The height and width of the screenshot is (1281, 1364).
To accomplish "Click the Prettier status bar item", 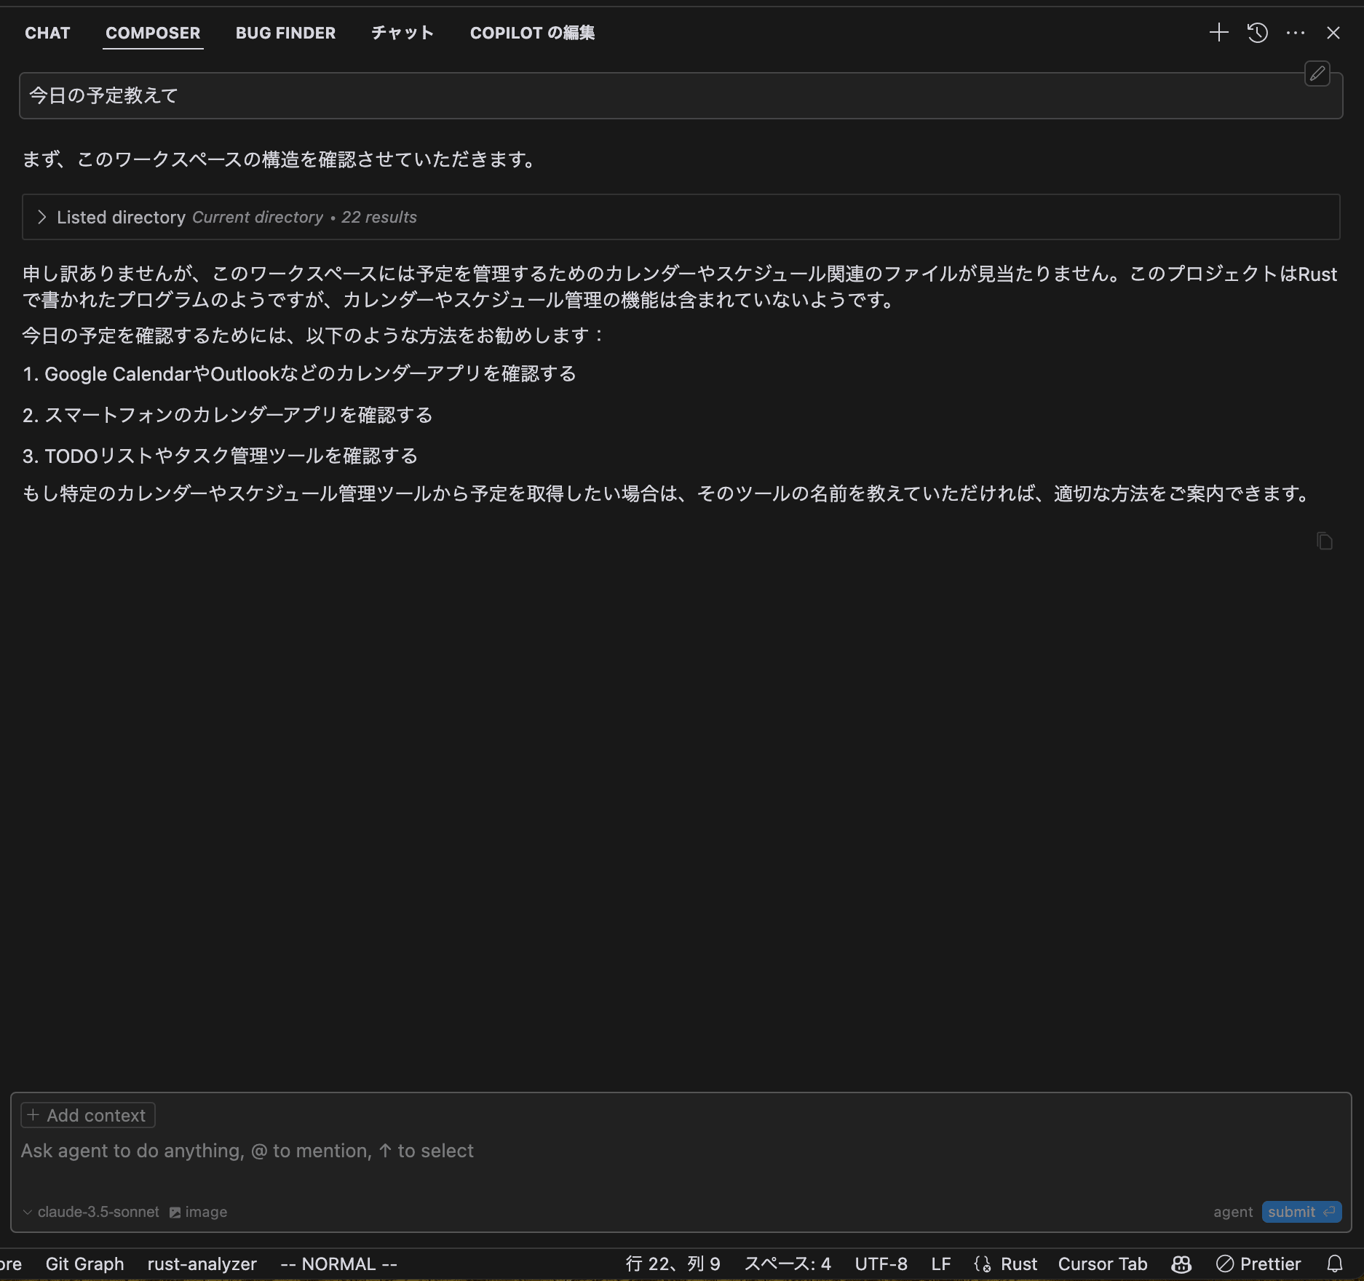I will 1258,1264.
